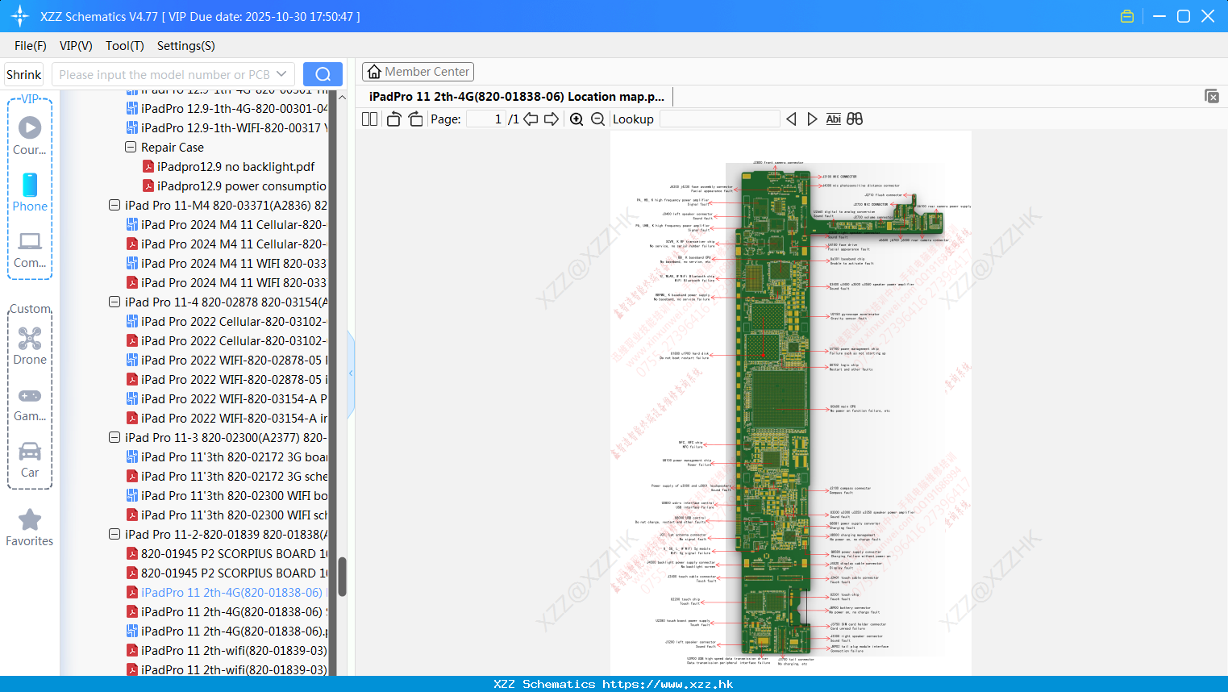The width and height of the screenshot is (1228, 692).
Task: Select the Computer category icon
Action: tap(30, 249)
